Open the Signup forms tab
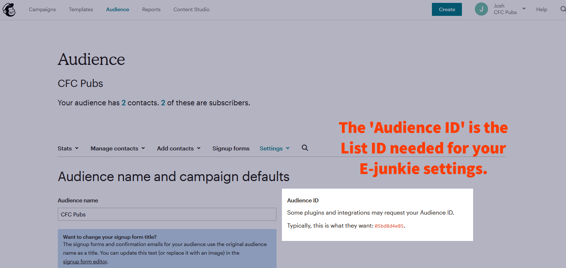Image resolution: width=566 pixels, height=268 pixels. click(231, 148)
